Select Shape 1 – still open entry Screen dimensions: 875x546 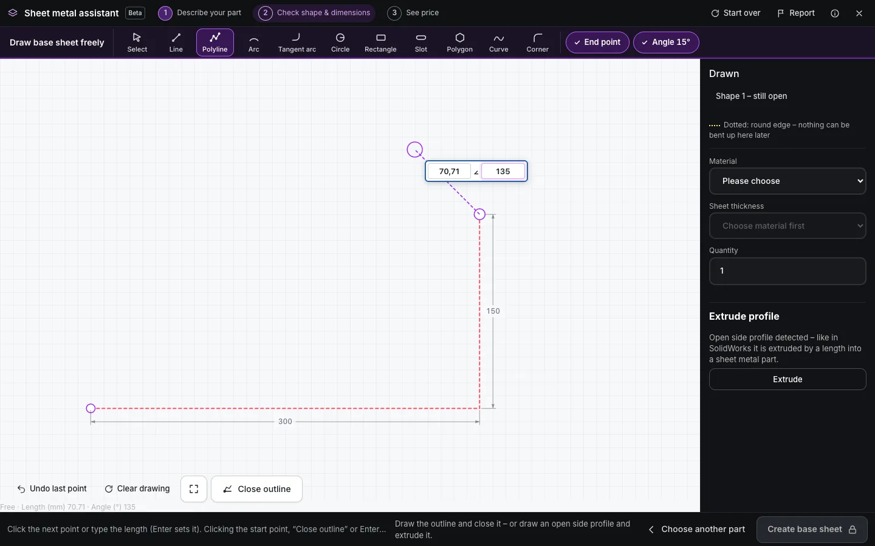click(752, 96)
